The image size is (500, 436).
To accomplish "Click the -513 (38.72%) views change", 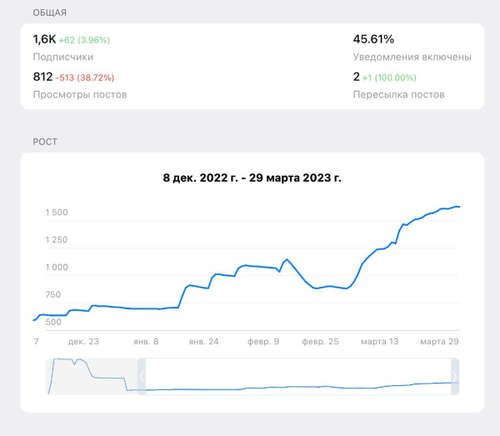I will tap(85, 78).
